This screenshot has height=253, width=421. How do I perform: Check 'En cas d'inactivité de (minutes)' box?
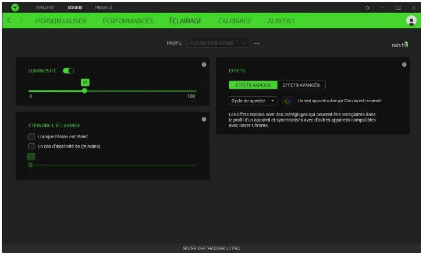coord(32,146)
